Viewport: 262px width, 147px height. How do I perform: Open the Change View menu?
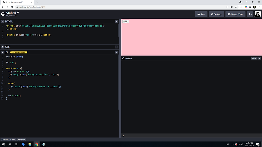pos(235,14)
